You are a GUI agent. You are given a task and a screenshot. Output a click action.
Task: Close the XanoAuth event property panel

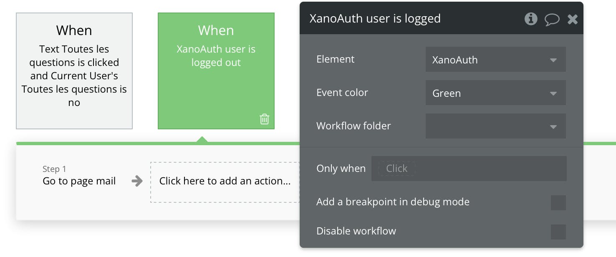pos(573,19)
